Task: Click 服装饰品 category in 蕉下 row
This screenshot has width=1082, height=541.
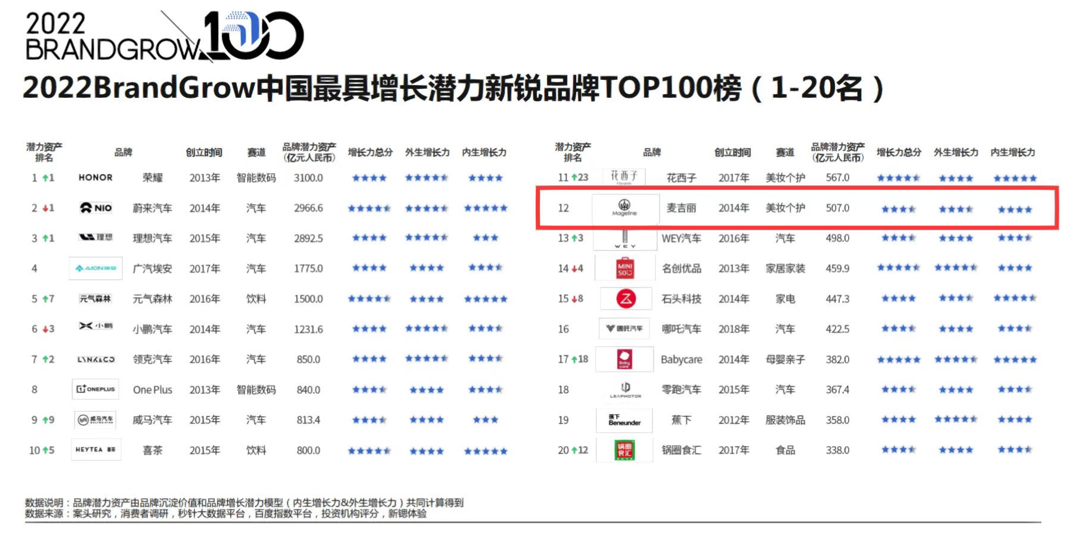Action: coord(785,420)
